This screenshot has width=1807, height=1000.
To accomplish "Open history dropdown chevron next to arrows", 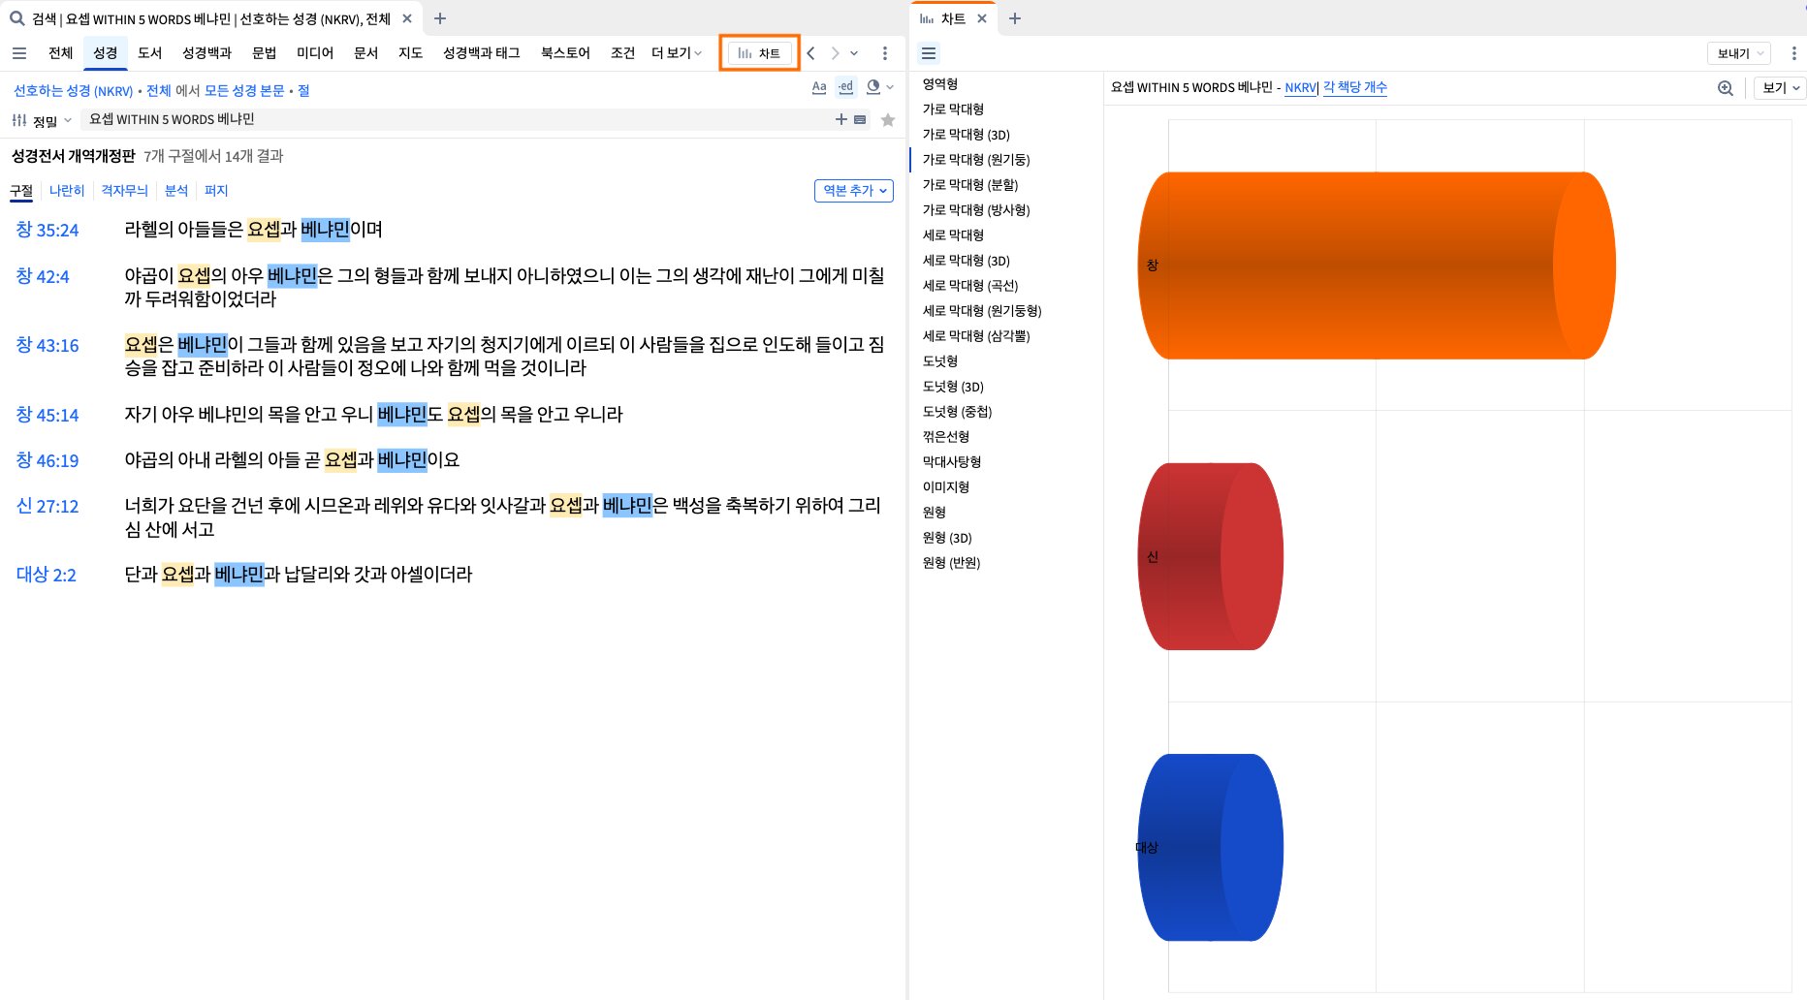I will coord(854,53).
